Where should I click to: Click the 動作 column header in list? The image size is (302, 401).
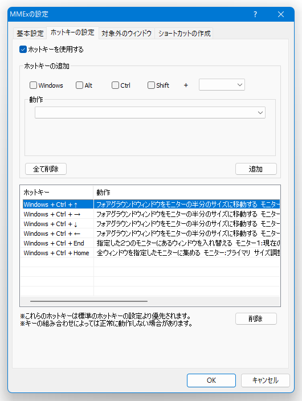(186, 193)
